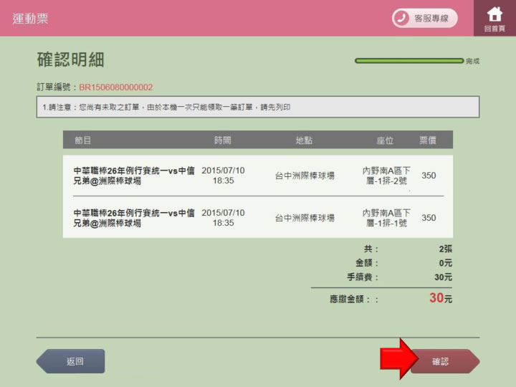Click the handling fee value 30元

click(x=444, y=277)
